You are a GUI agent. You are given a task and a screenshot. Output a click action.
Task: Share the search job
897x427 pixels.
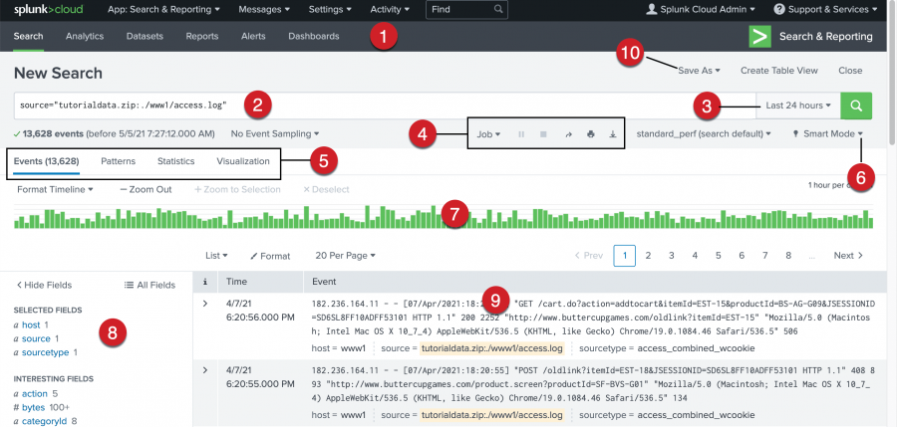tap(568, 133)
